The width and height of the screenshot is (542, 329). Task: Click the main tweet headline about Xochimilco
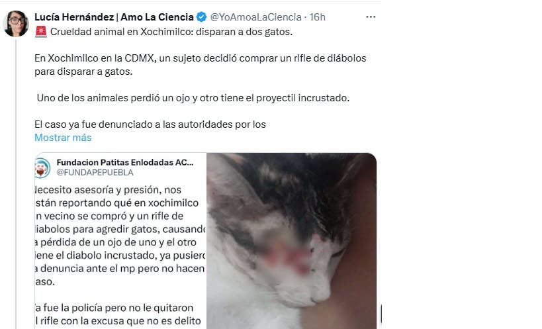tap(171, 32)
